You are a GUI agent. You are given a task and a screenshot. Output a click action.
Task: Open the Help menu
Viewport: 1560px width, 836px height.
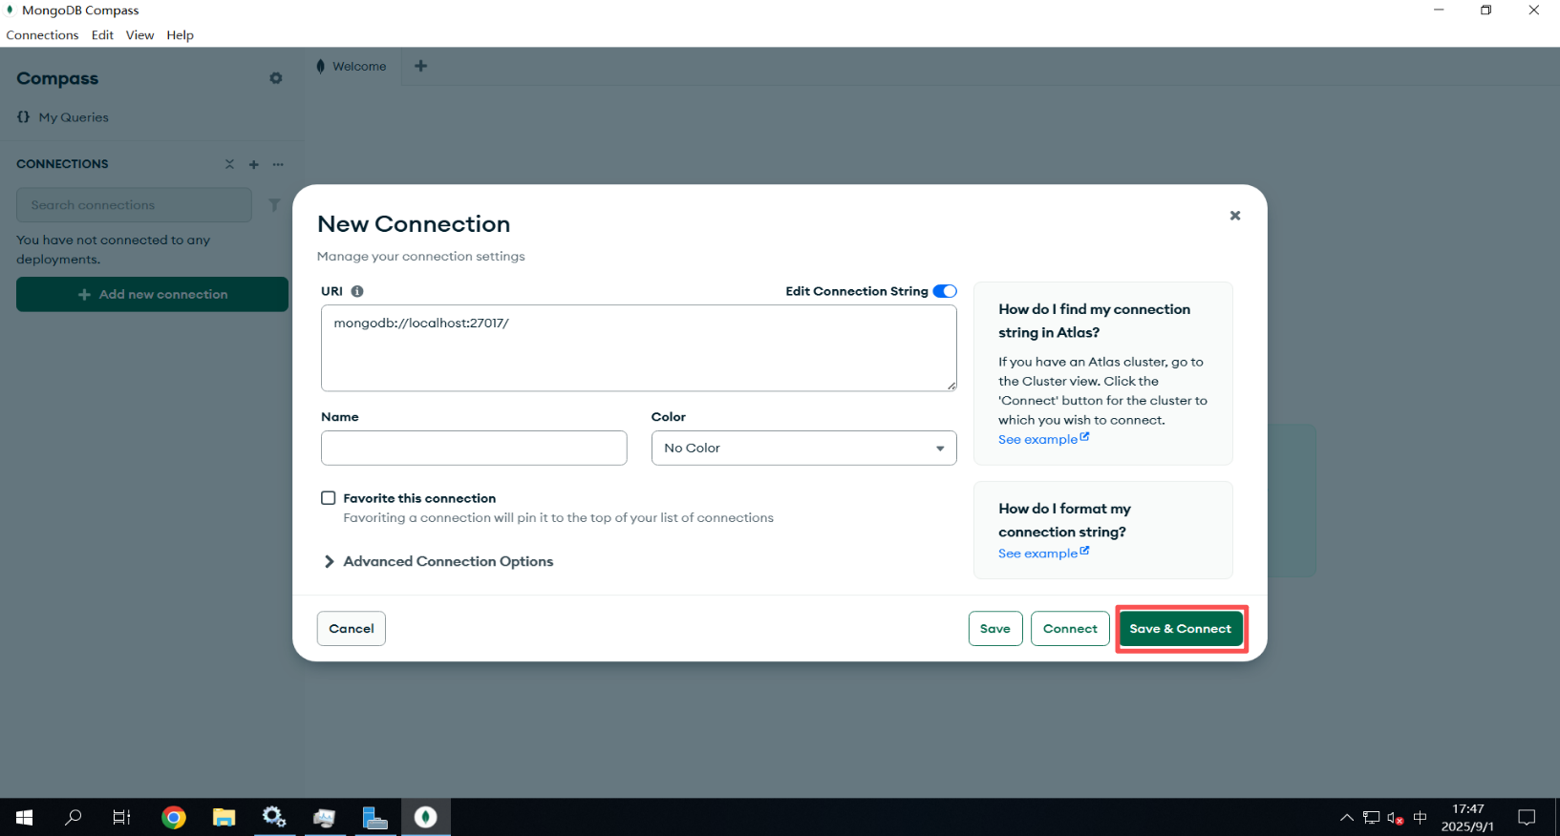coord(180,35)
